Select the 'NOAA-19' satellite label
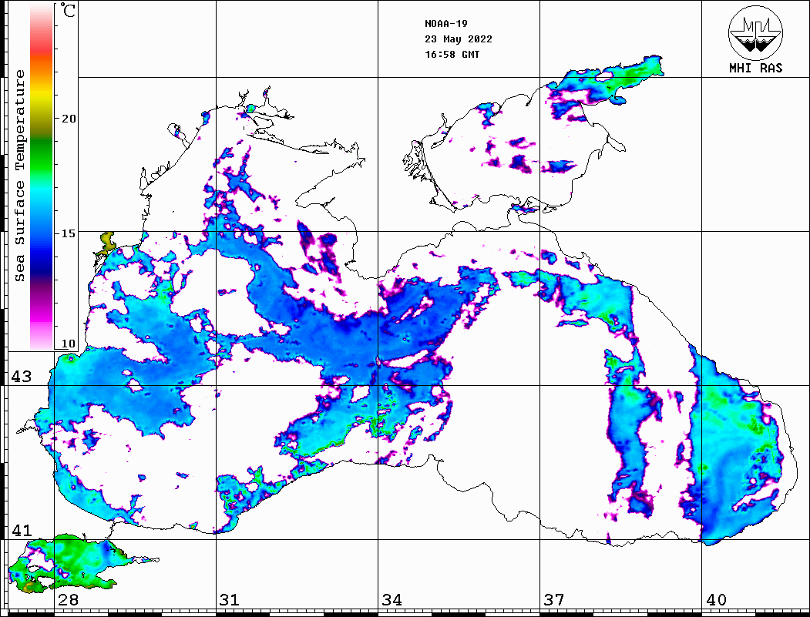The height and width of the screenshot is (617, 810). 445,24
